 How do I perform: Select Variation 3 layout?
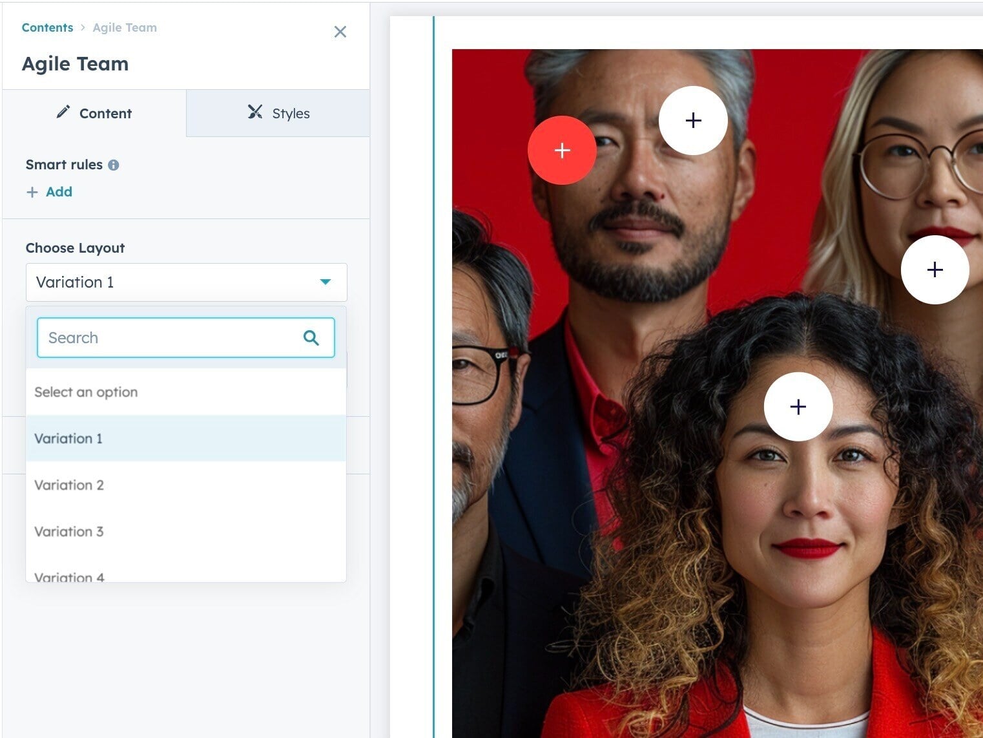186,531
